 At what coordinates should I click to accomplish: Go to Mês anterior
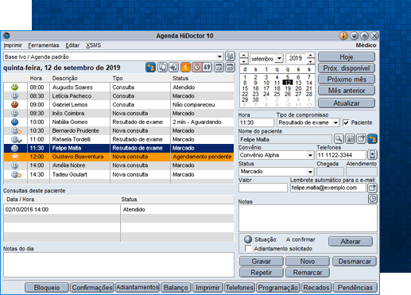pyautogui.click(x=347, y=91)
